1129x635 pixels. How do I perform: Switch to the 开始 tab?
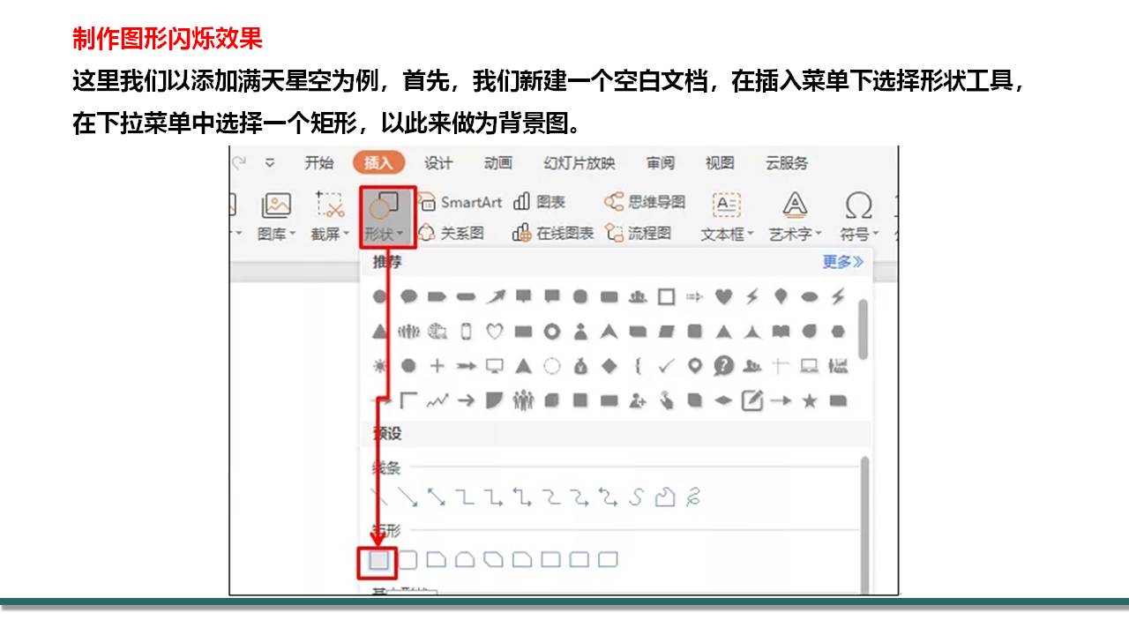click(x=319, y=163)
